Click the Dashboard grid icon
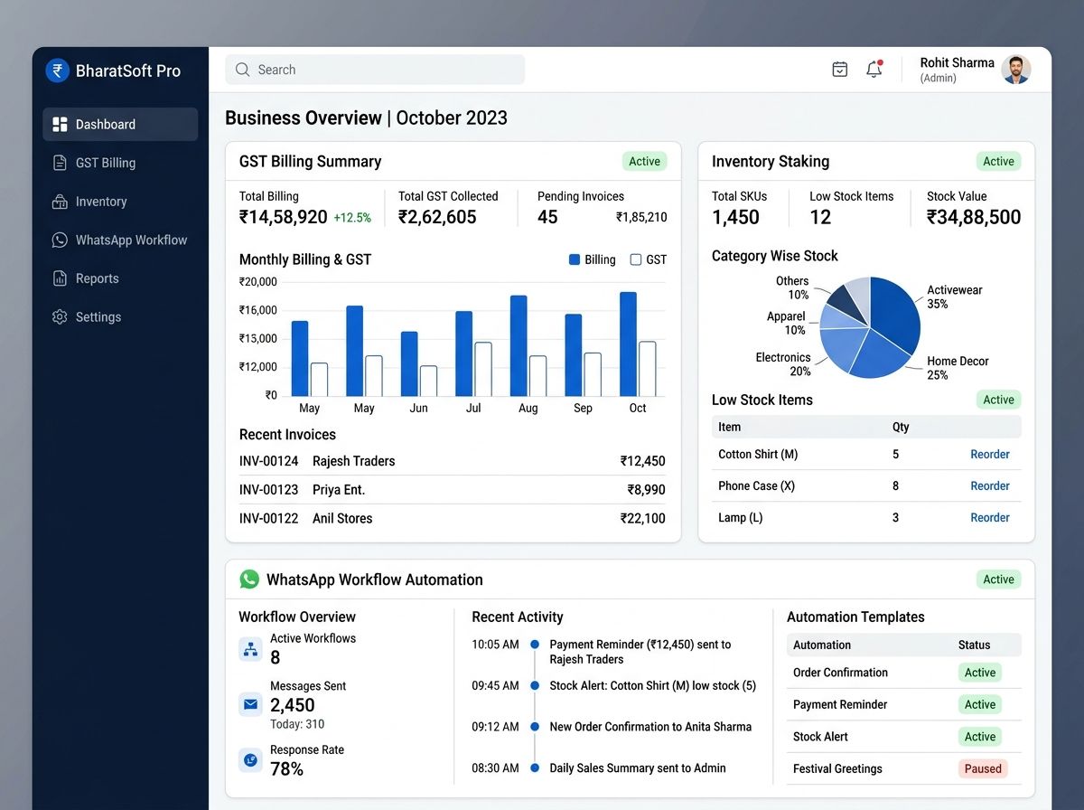 tap(60, 124)
